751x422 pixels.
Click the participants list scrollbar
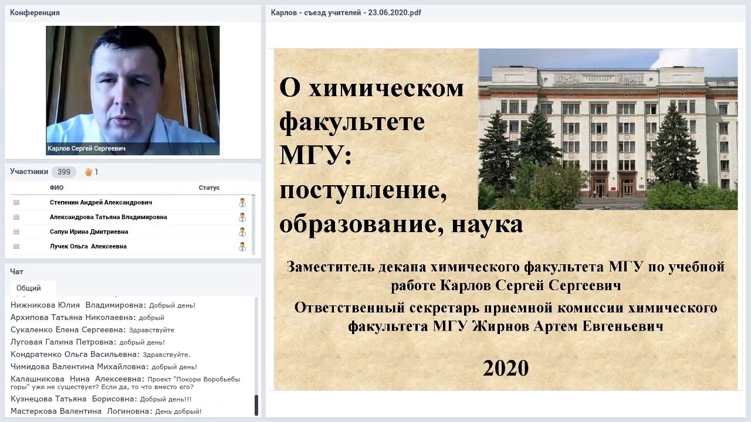tap(253, 225)
